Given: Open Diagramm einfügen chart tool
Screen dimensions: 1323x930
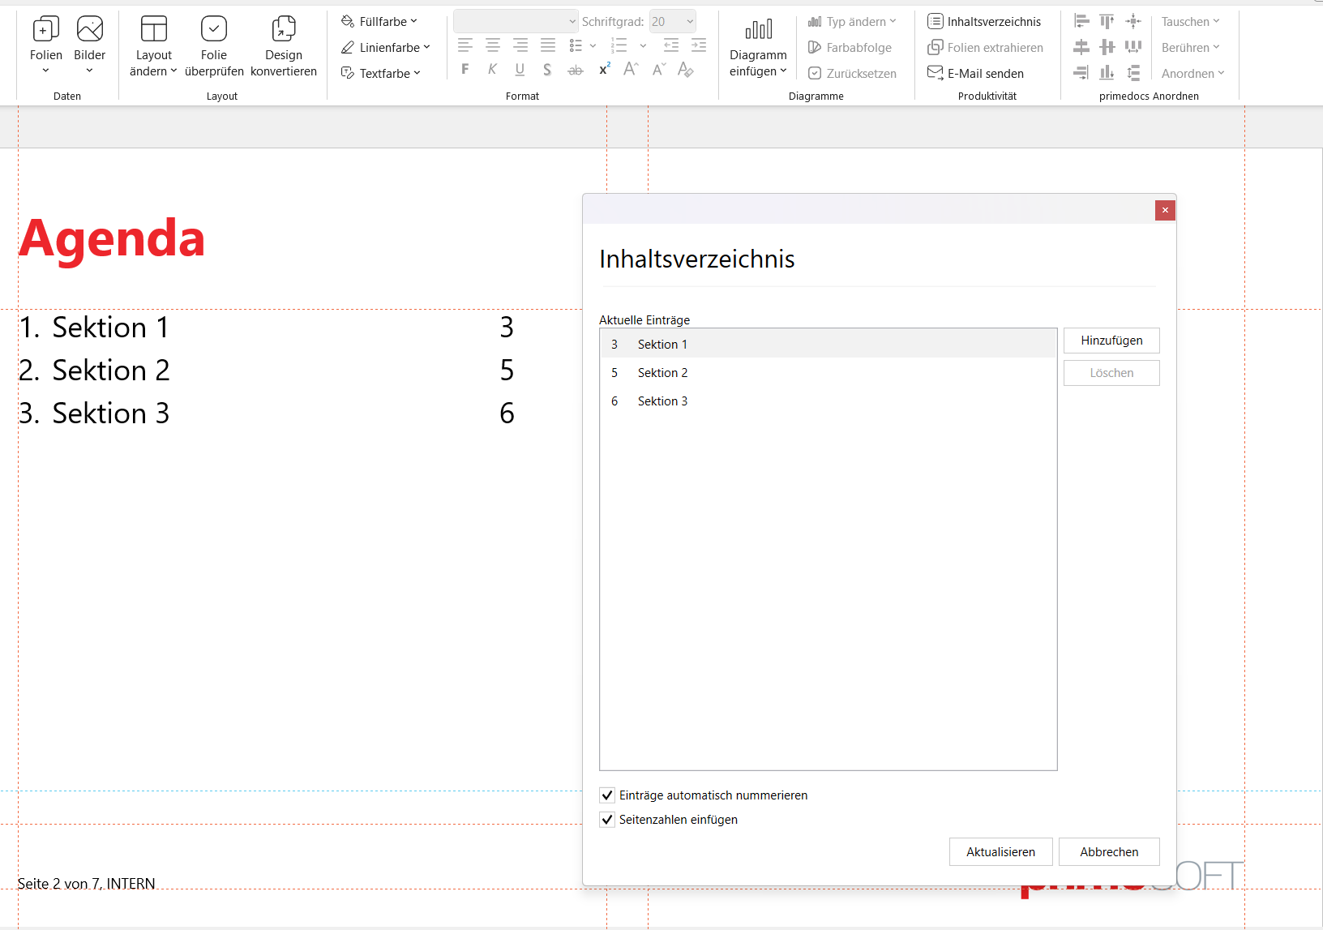Looking at the screenshot, I should click(758, 46).
